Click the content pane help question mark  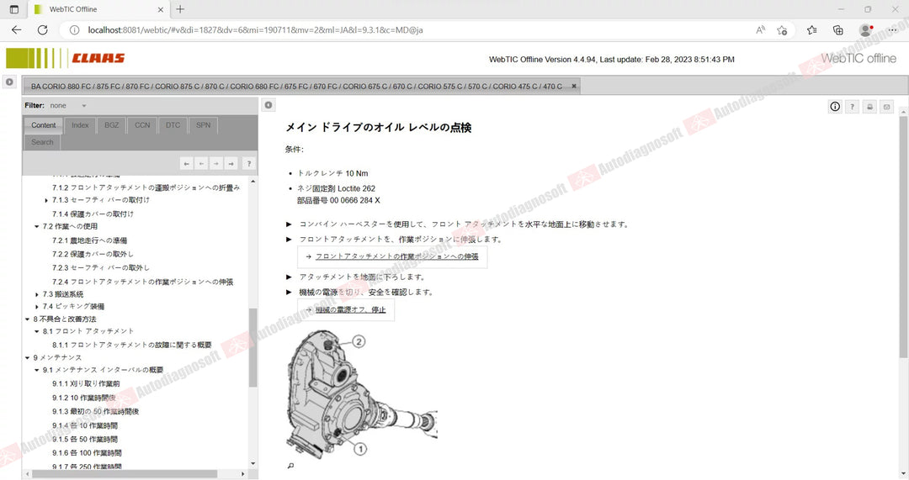[x=852, y=107]
